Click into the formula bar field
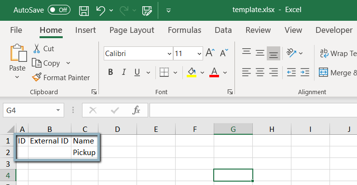 253,110
